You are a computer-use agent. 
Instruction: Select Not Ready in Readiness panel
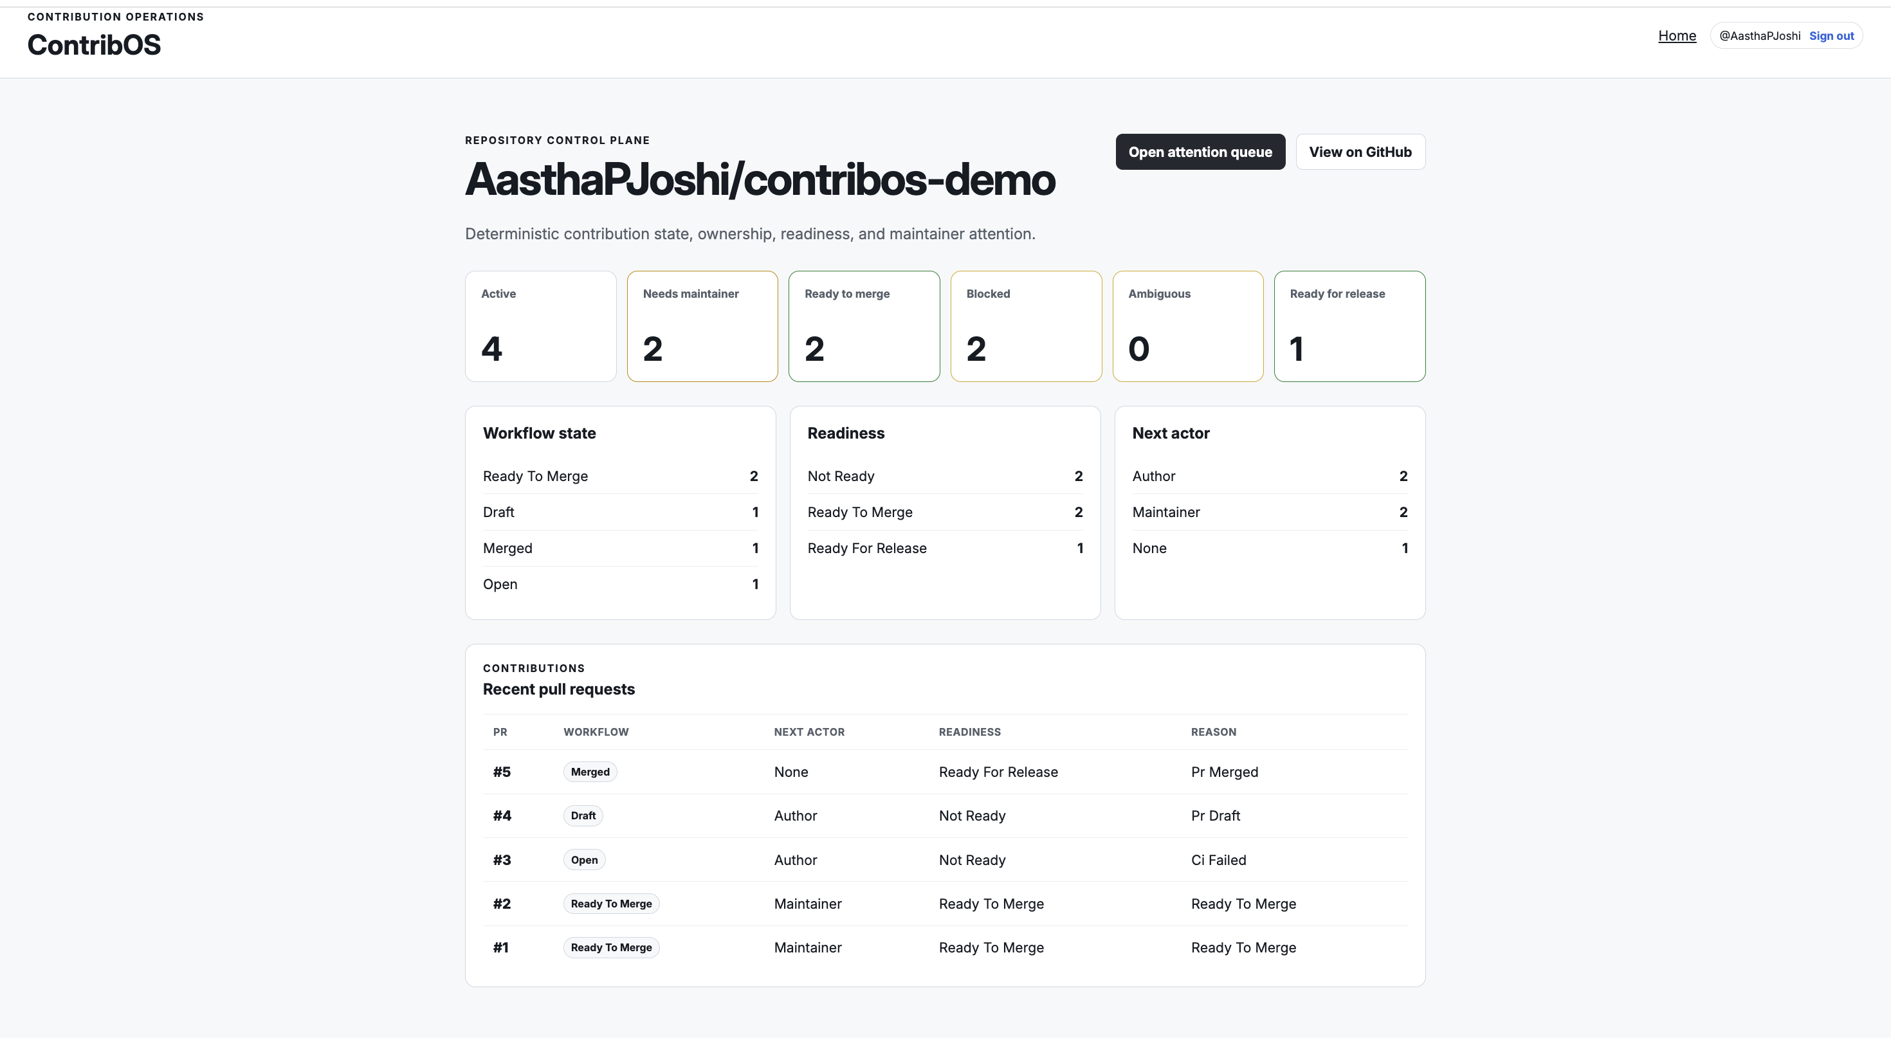[x=945, y=477]
